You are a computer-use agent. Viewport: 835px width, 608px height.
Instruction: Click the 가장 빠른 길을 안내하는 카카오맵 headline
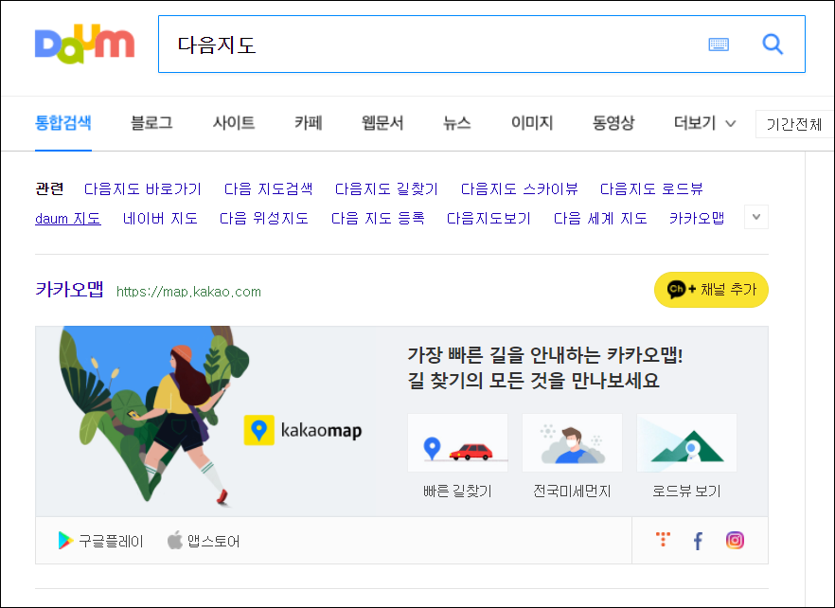pos(545,354)
